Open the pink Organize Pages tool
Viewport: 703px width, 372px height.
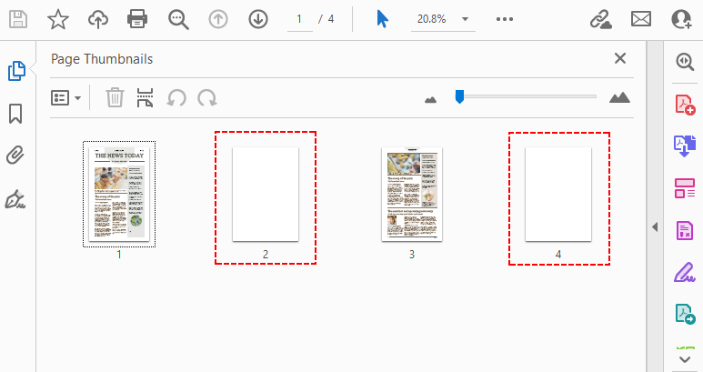click(685, 188)
